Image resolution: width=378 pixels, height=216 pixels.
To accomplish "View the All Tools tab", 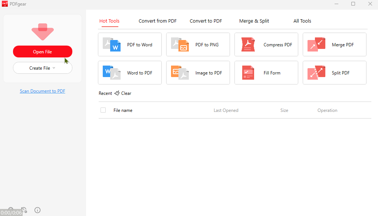I will tap(302, 21).
